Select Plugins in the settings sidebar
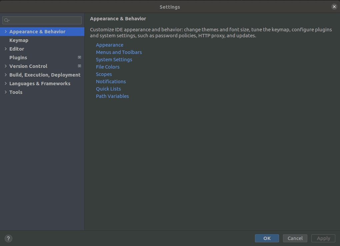This screenshot has height=246, width=340. [x=18, y=57]
